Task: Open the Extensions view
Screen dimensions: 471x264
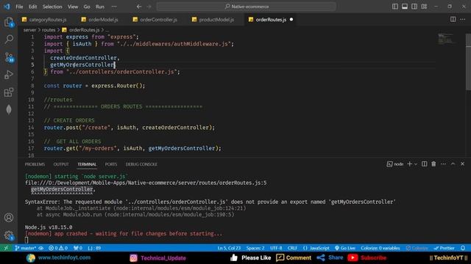Action: 9,92
